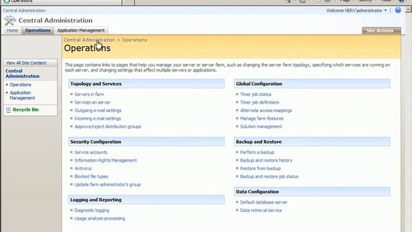The height and width of the screenshot is (232, 412).
Task: Open the Site Actions menu
Action: tap(382, 31)
